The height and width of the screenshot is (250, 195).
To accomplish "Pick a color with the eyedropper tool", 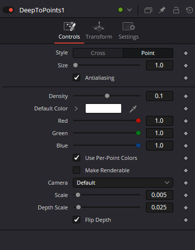I will click(x=133, y=109).
